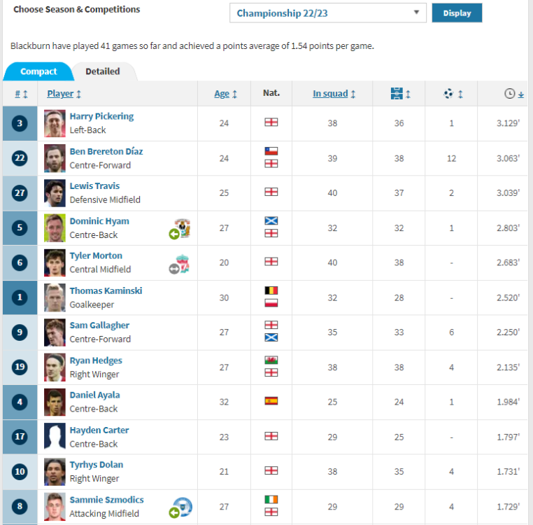The image size is (533, 525).
Task: Sort table by shirt number column
Action: 21,94
